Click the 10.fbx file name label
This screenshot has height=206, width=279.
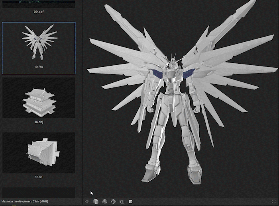click(x=39, y=67)
